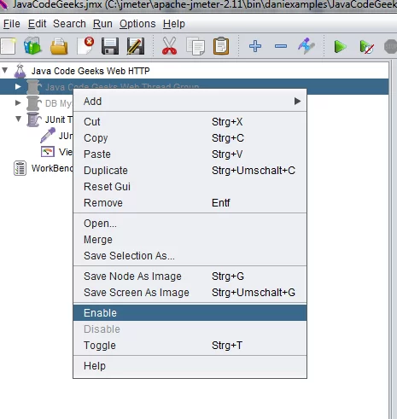Screen dimensions: 397x419
Task: Click the New test plan icon
Action: [8, 46]
